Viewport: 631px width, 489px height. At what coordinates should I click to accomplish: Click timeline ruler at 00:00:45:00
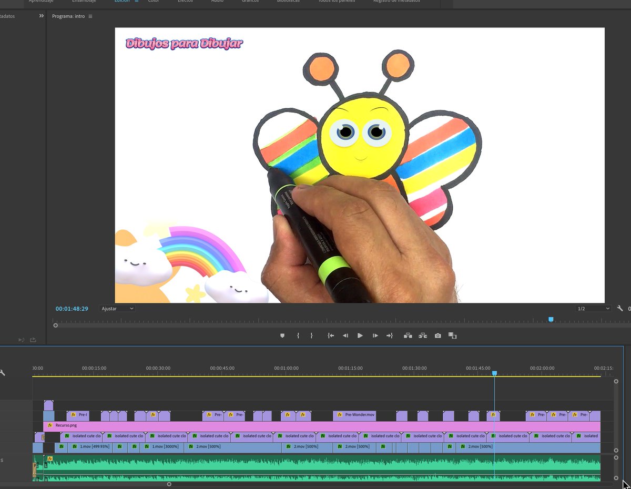coord(222,369)
